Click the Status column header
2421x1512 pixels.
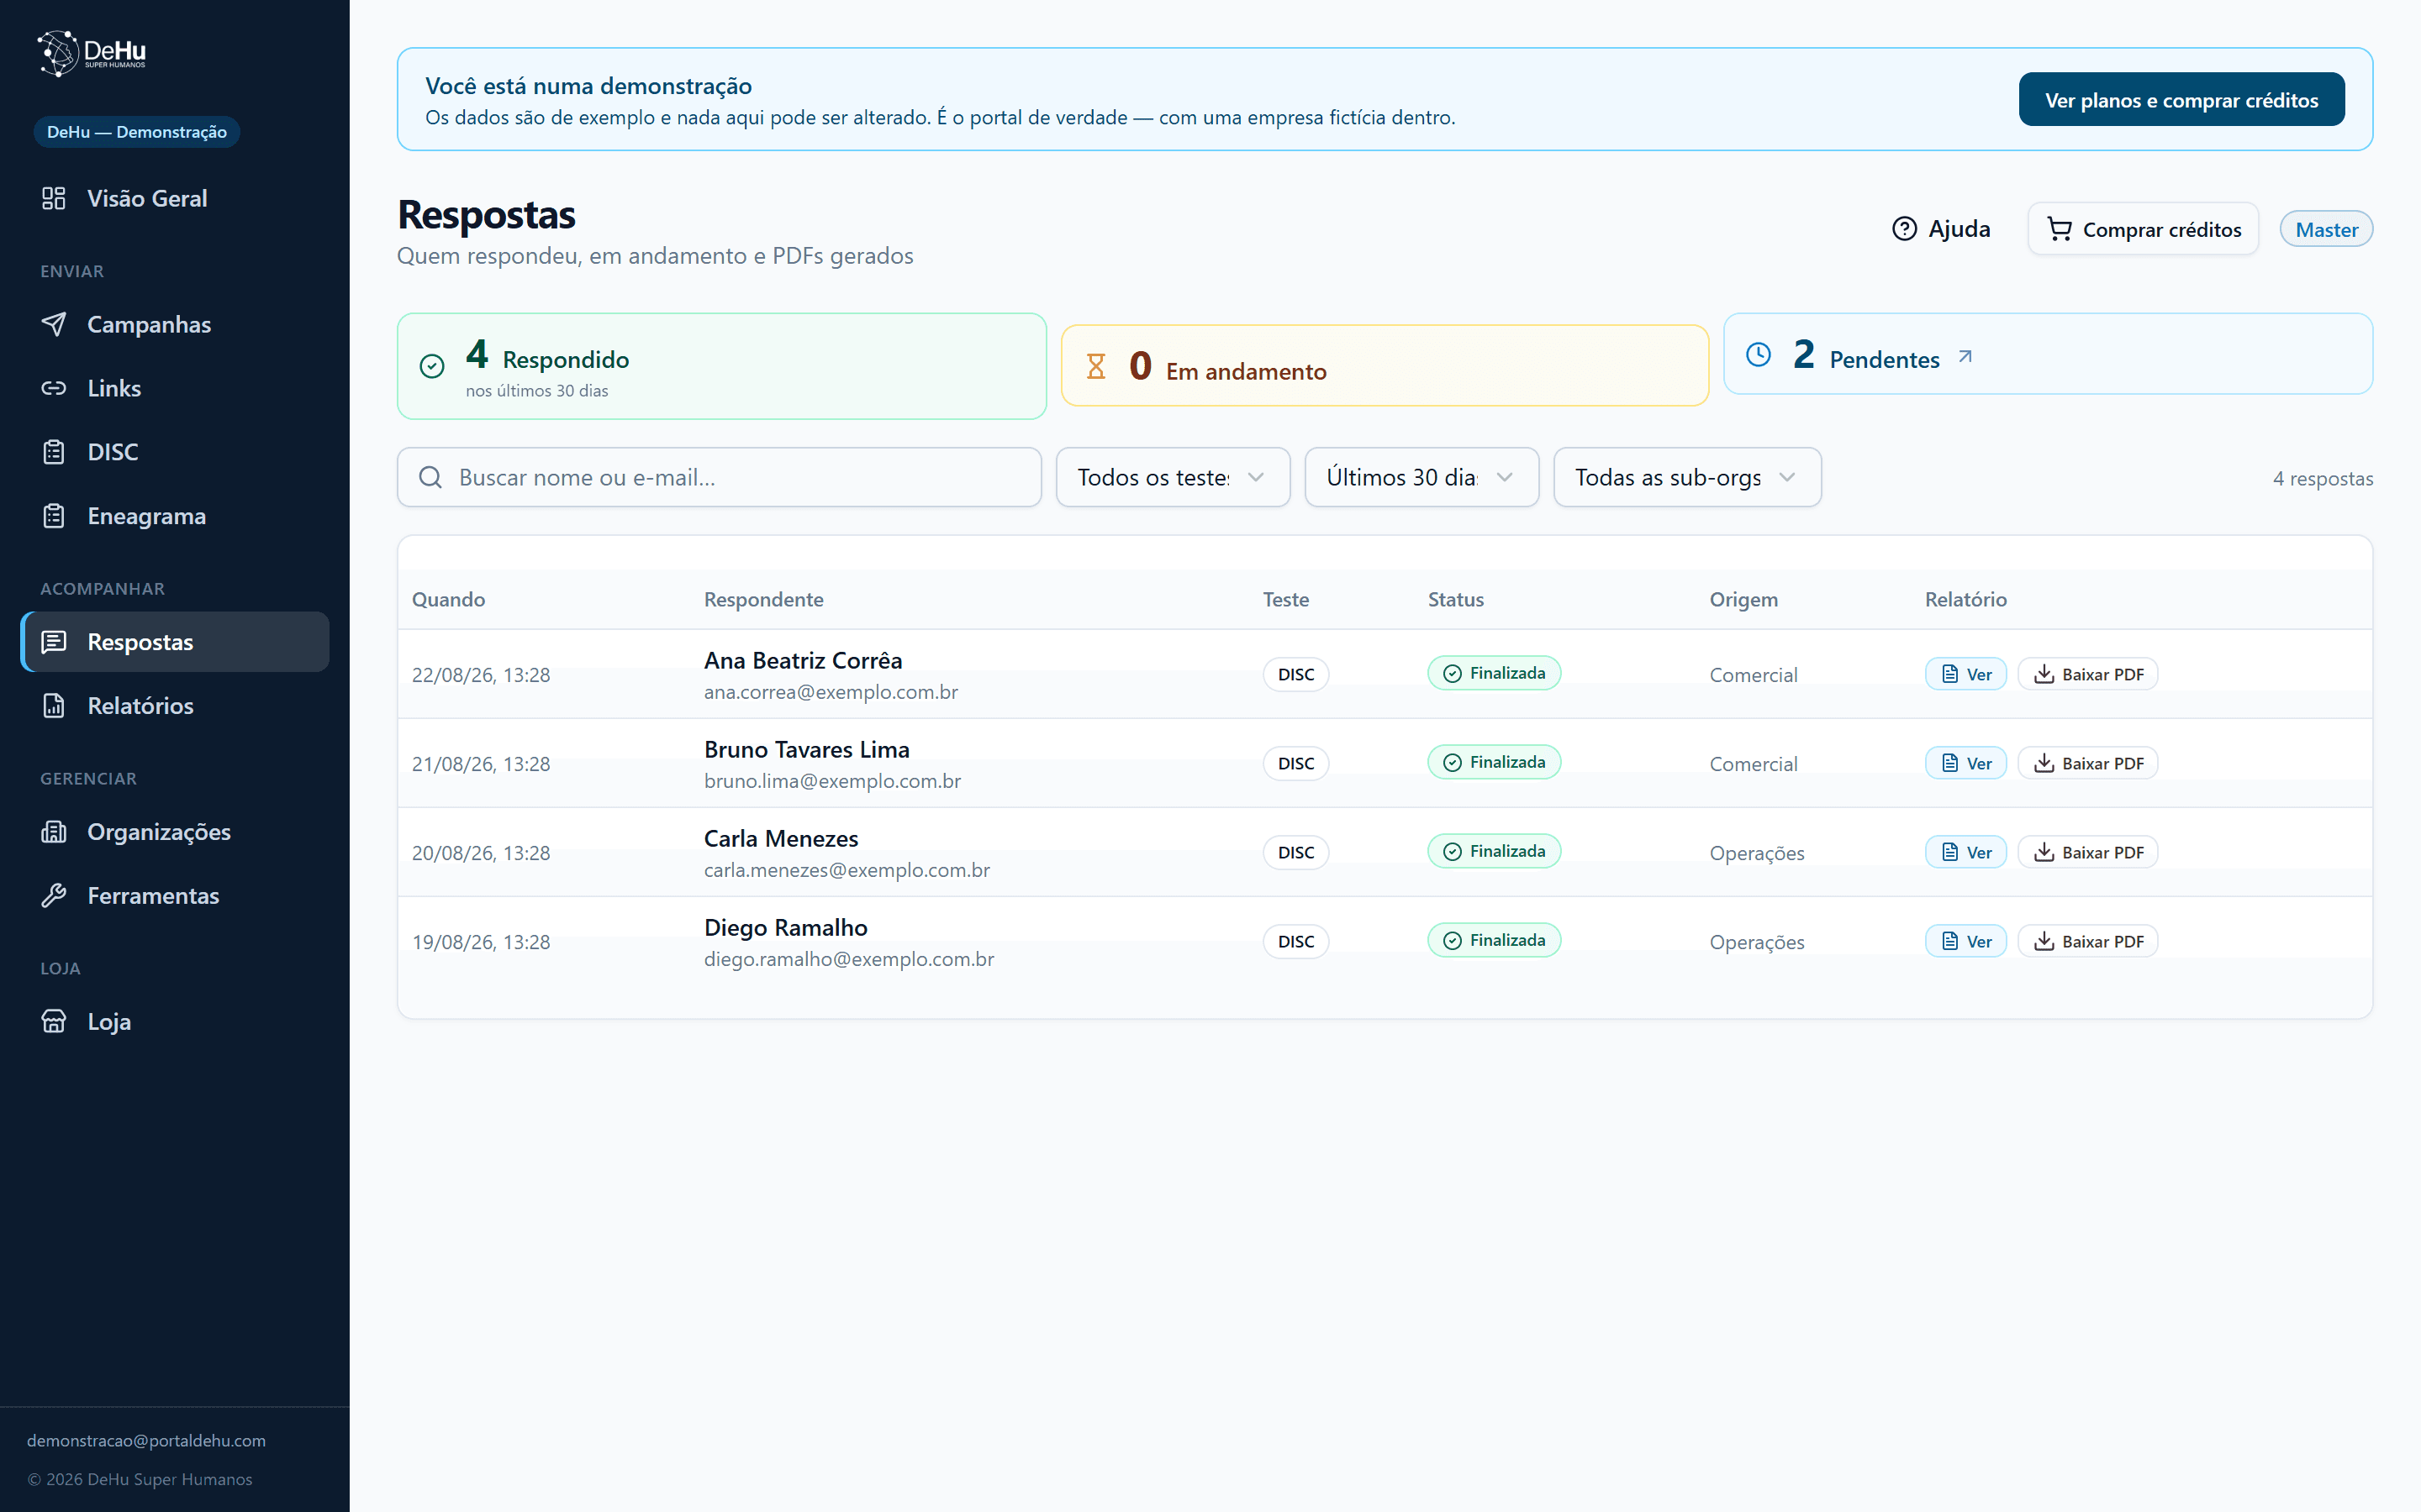tap(1456, 599)
